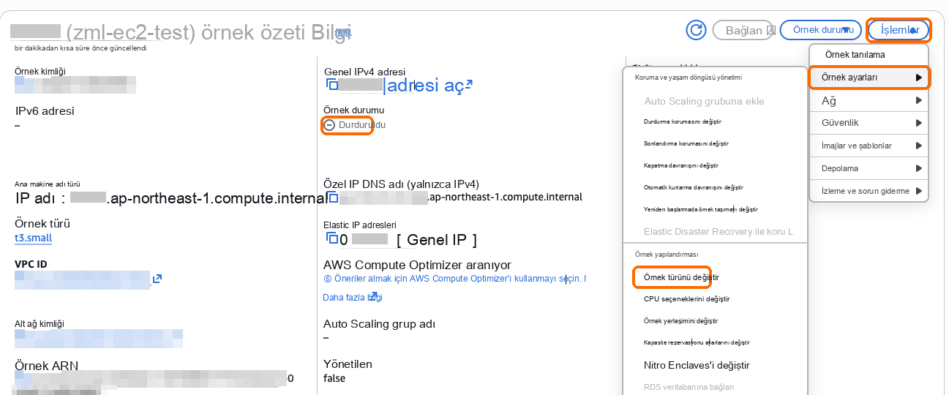Open the 'Daha fazla bilgi' external link icon

click(373, 297)
